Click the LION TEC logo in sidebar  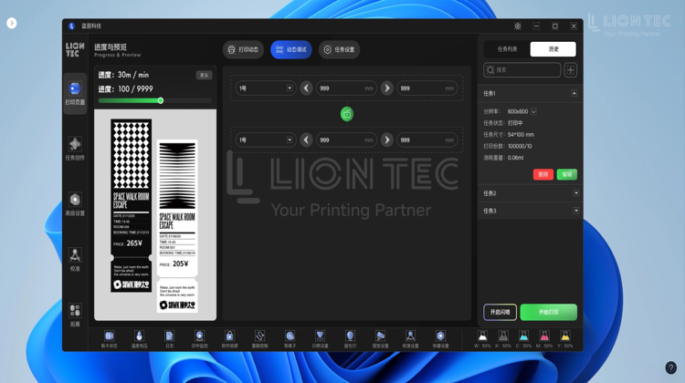click(x=75, y=50)
